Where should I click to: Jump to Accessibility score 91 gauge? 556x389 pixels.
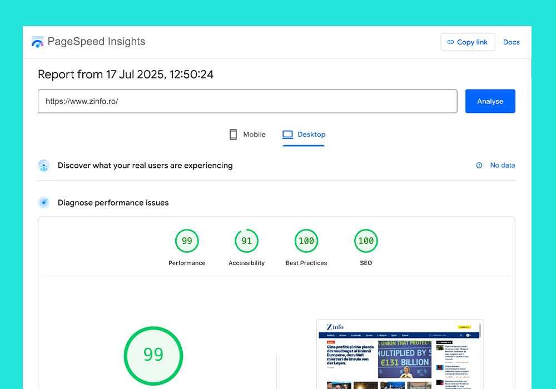tap(246, 241)
